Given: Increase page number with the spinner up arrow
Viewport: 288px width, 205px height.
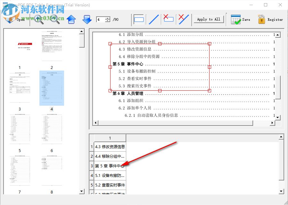Looking at the screenshot, I should tap(108, 17).
